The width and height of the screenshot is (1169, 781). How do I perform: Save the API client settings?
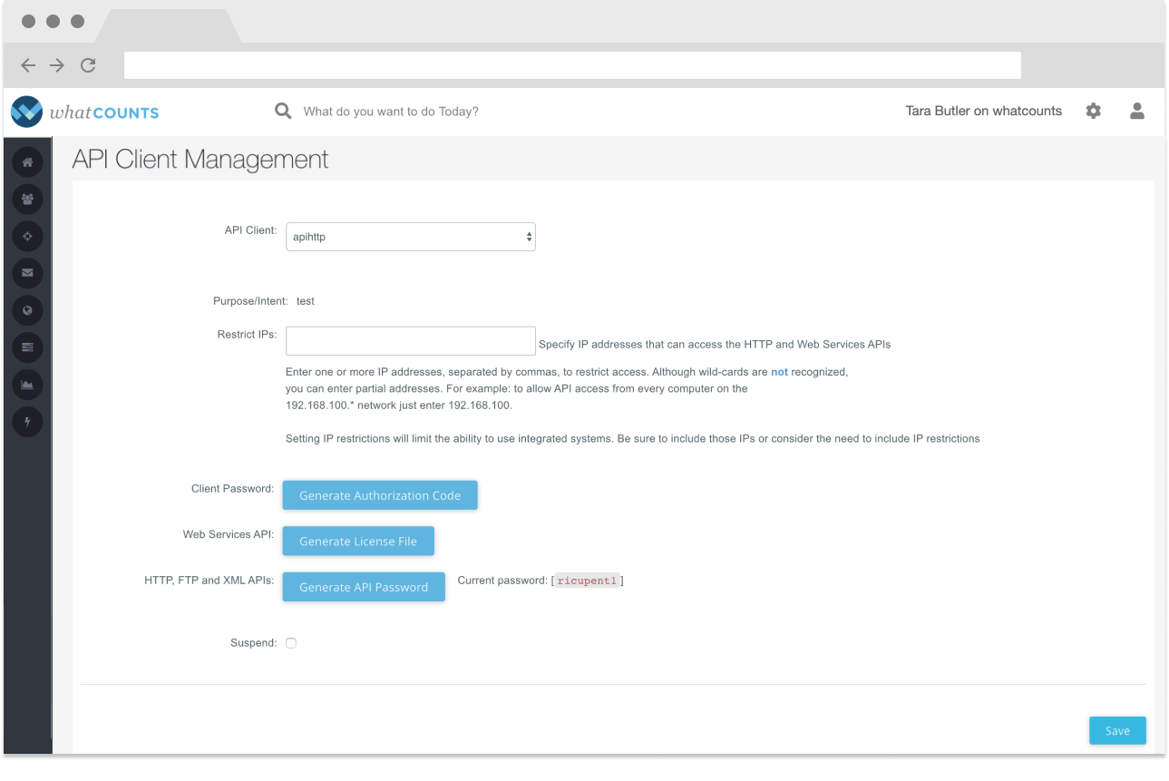1117,731
